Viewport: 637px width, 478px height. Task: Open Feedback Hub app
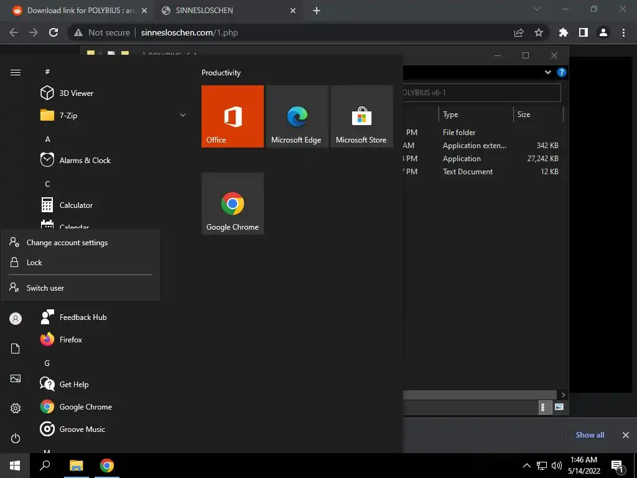(x=83, y=317)
